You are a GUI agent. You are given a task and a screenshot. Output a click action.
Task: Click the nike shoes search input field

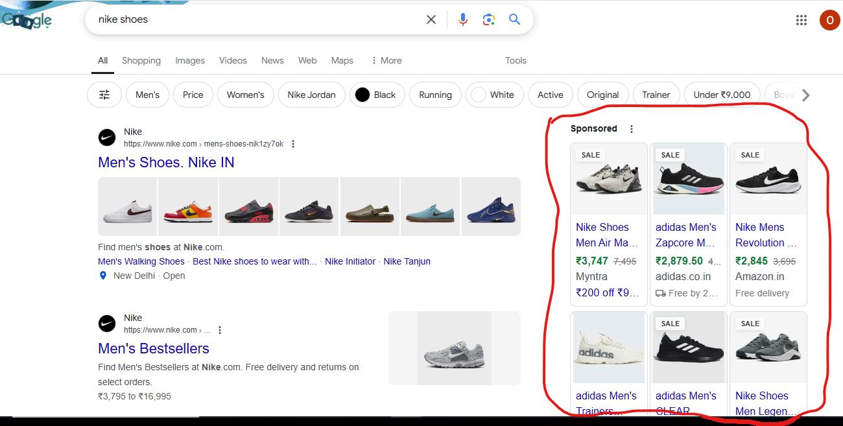point(256,19)
